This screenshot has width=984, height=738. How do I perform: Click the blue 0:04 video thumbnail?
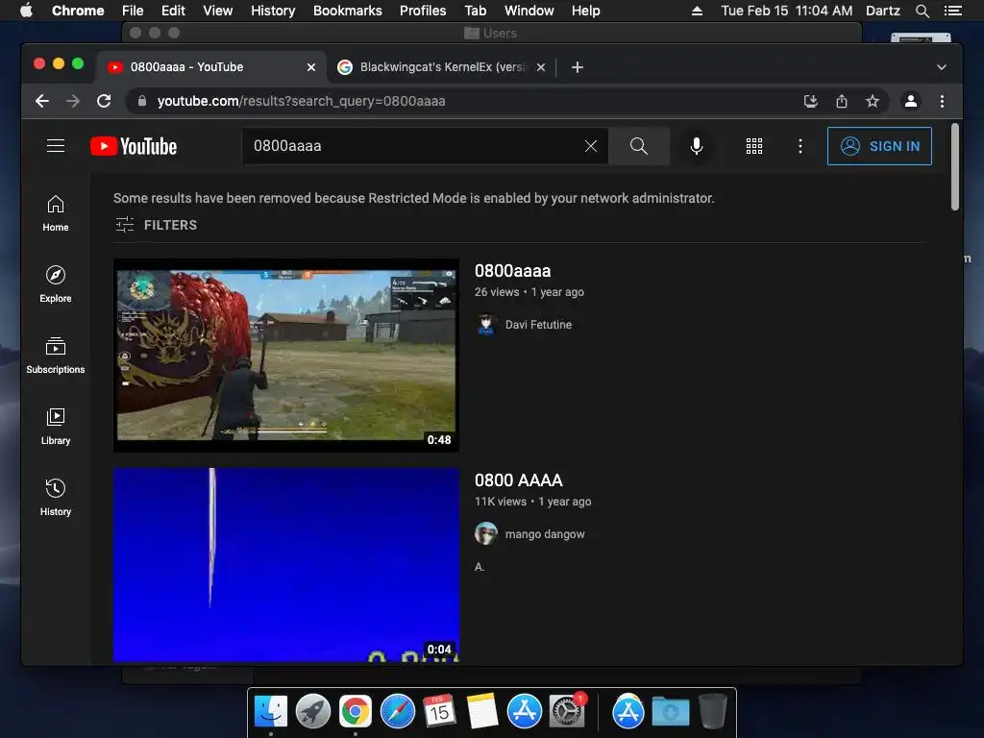click(286, 565)
